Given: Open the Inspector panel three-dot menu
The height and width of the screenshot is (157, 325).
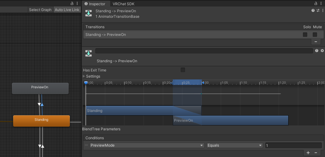Looking at the screenshot, I should pos(321,3).
